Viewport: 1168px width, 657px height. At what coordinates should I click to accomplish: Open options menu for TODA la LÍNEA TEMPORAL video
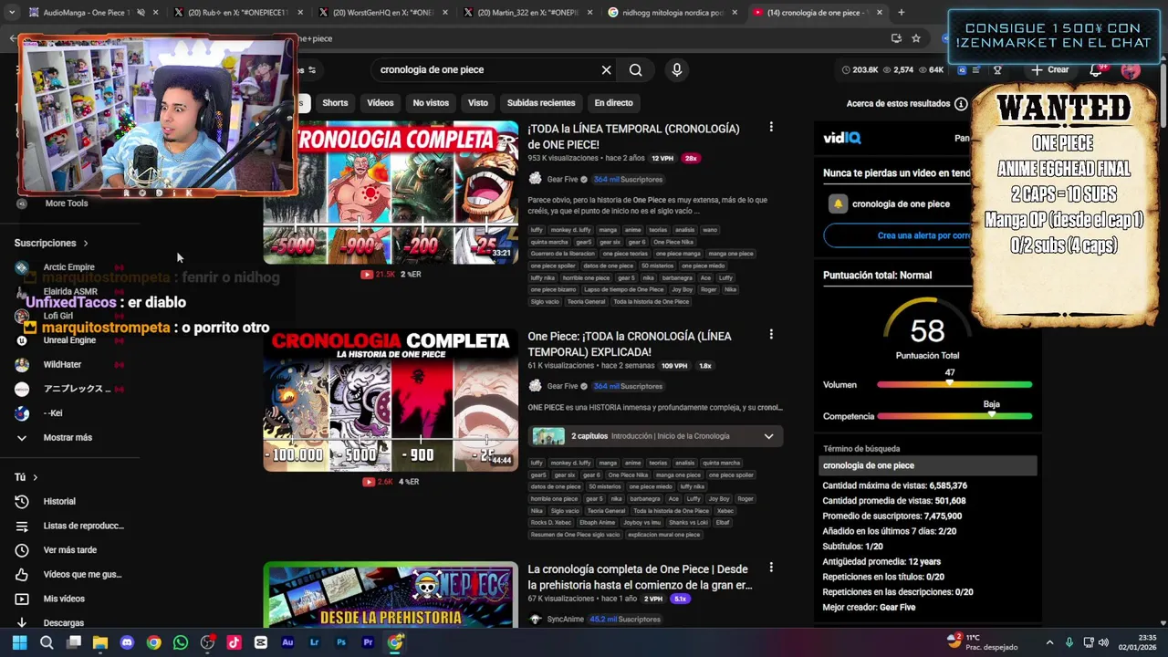[771, 128]
